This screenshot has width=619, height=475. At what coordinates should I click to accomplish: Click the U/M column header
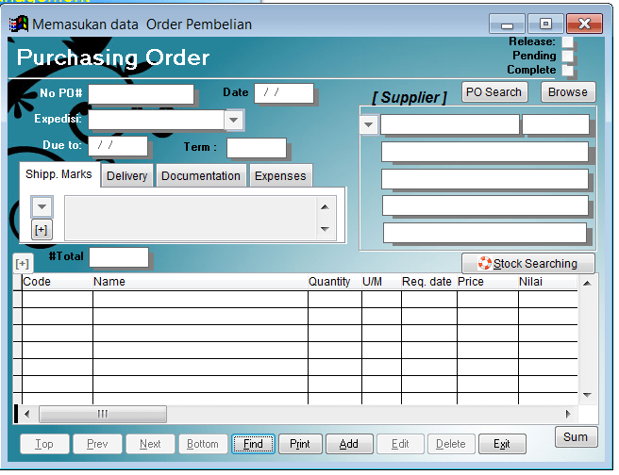(381, 282)
